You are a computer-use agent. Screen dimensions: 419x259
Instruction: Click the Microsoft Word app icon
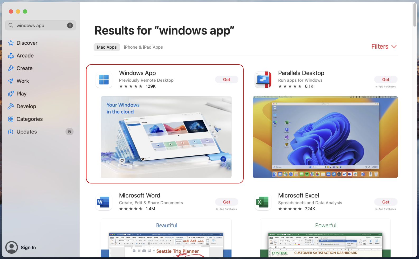click(x=104, y=202)
